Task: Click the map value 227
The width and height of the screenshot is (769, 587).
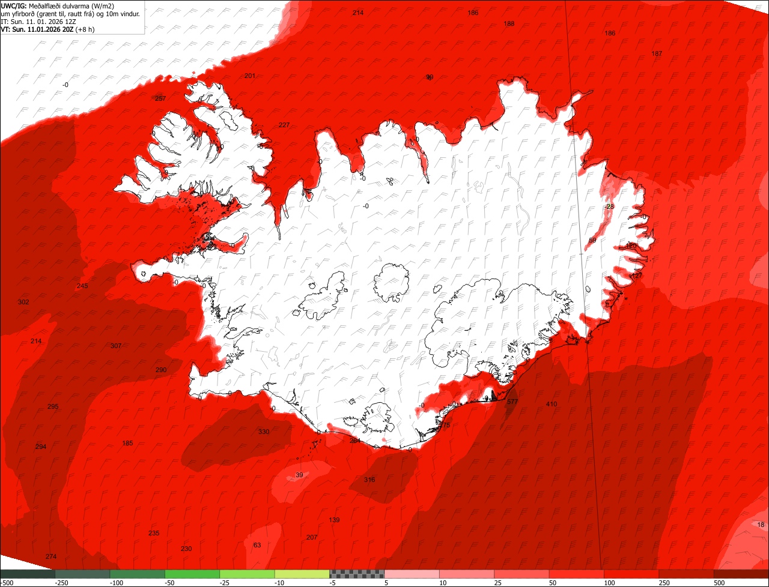Action: point(284,125)
